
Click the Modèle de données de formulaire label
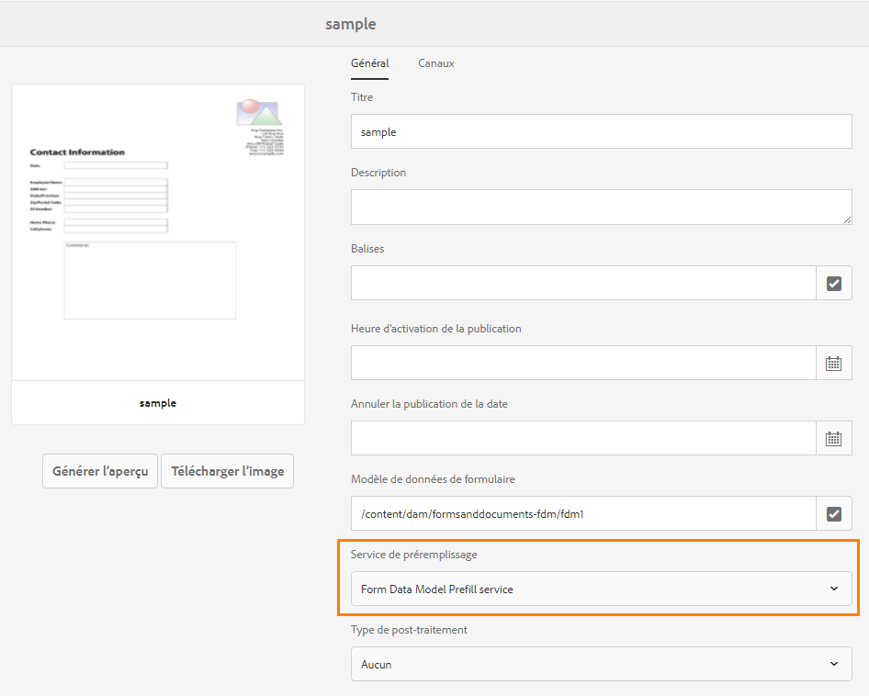(x=433, y=479)
